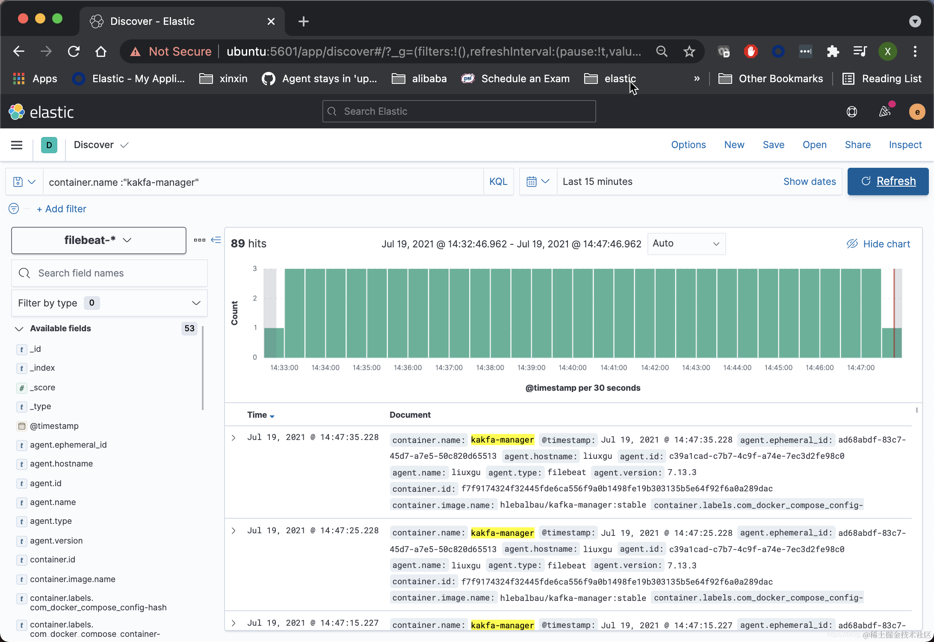Bookmark page with star icon
Image resolution: width=934 pixels, height=642 pixels.
click(689, 52)
